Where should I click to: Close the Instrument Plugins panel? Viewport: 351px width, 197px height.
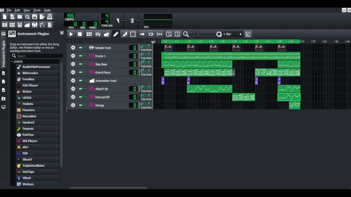tap(62, 33)
